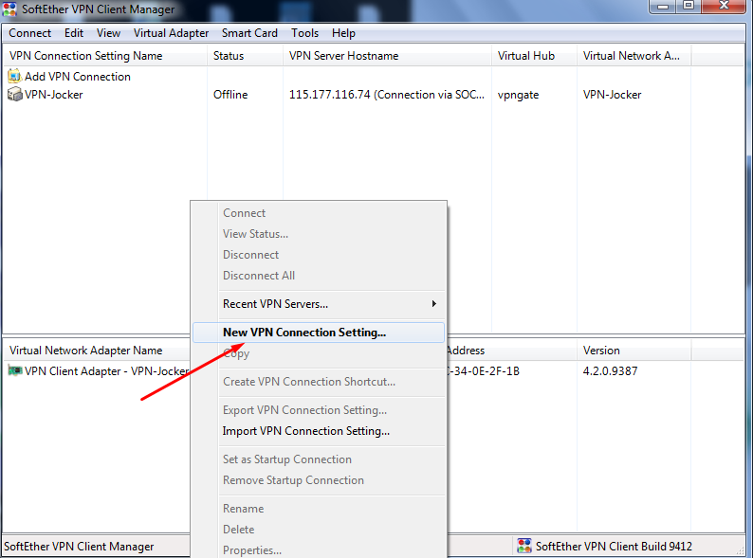Screen dimensions: 753x558
Task: Select the Add VPN Connection row text
Action: click(78, 77)
